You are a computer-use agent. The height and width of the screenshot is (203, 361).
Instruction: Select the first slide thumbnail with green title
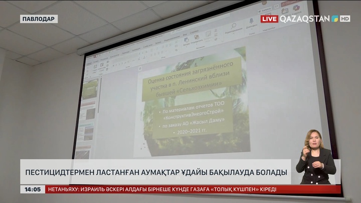tap(90, 90)
